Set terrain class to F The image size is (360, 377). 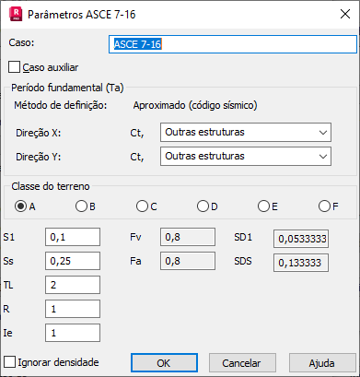(x=324, y=206)
